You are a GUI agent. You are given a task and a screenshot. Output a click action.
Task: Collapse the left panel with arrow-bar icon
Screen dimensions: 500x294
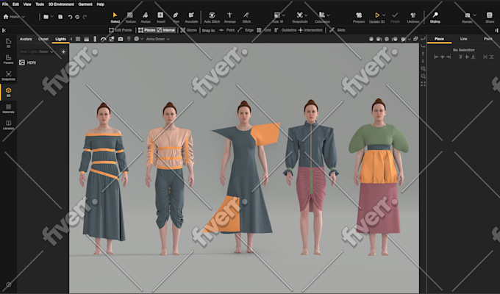(x=4, y=30)
